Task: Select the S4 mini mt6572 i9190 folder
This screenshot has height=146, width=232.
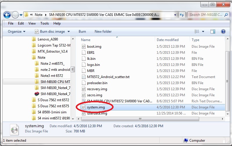Action: 51,118
